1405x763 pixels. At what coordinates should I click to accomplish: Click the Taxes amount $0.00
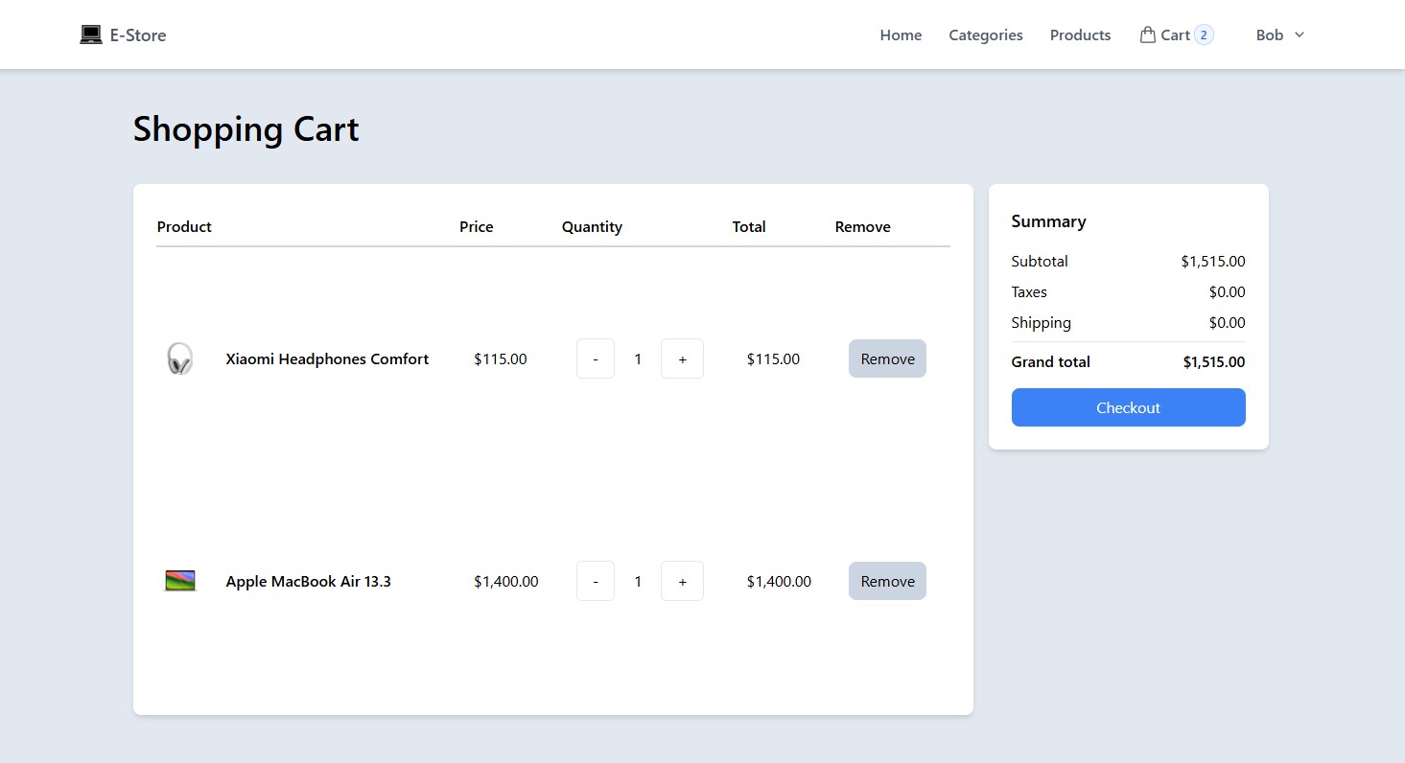[1227, 291]
